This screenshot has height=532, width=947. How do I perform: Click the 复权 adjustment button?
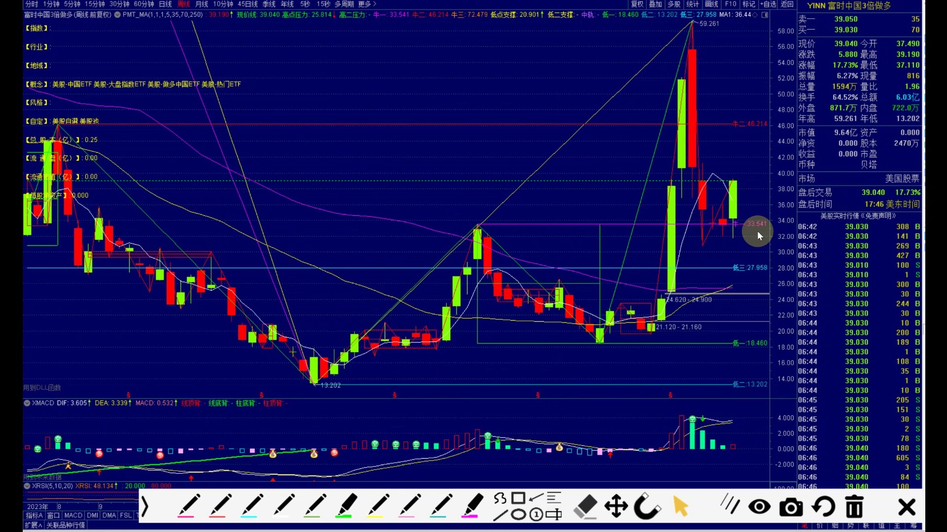(x=637, y=4)
